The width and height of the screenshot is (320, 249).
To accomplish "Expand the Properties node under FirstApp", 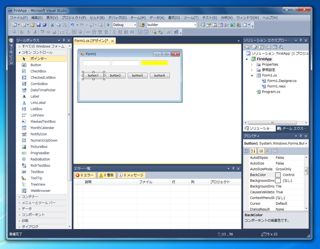I will click(x=251, y=64).
